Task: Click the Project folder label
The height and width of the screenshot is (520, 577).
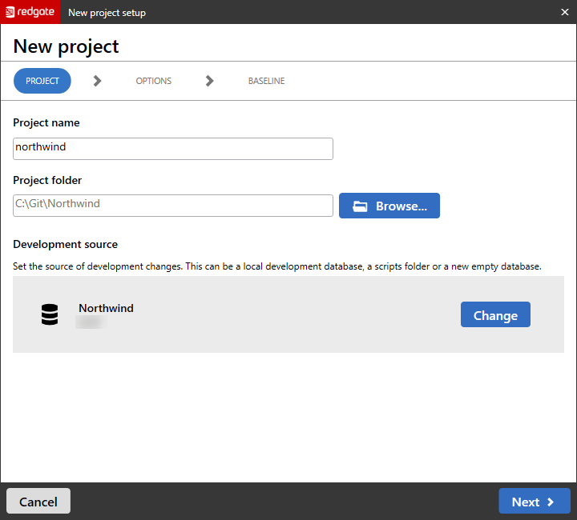Action: pyautogui.click(x=47, y=180)
